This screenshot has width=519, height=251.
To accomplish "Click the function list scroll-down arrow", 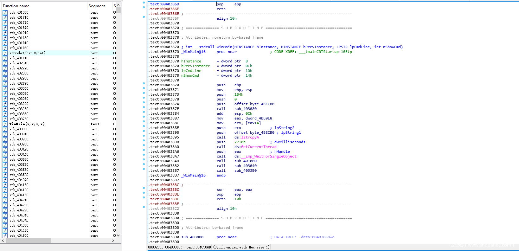I will click(118, 235).
